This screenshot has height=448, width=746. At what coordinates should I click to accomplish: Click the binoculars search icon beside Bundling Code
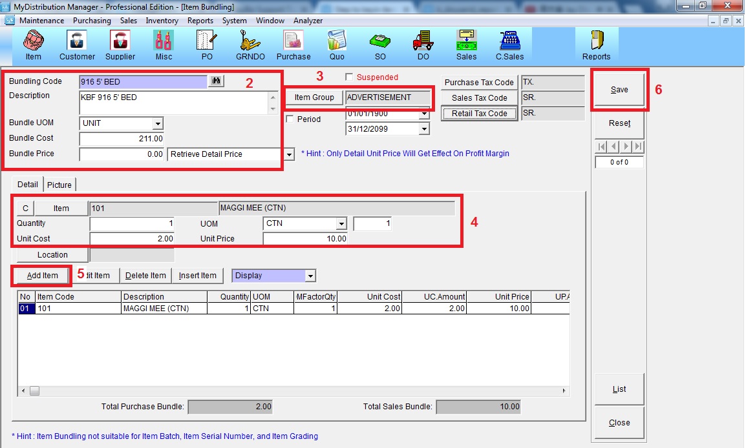217,81
